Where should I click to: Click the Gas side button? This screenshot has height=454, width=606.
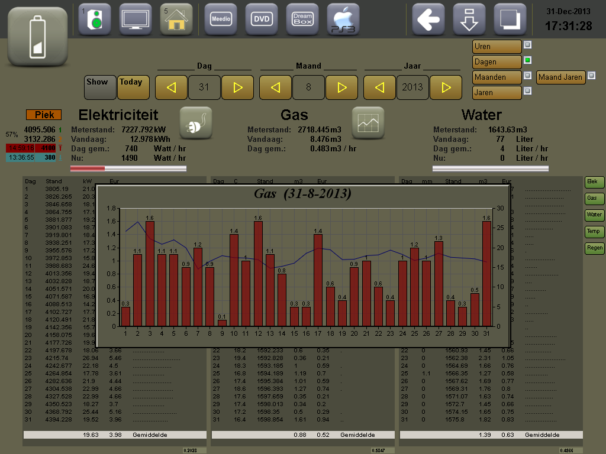click(594, 199)
